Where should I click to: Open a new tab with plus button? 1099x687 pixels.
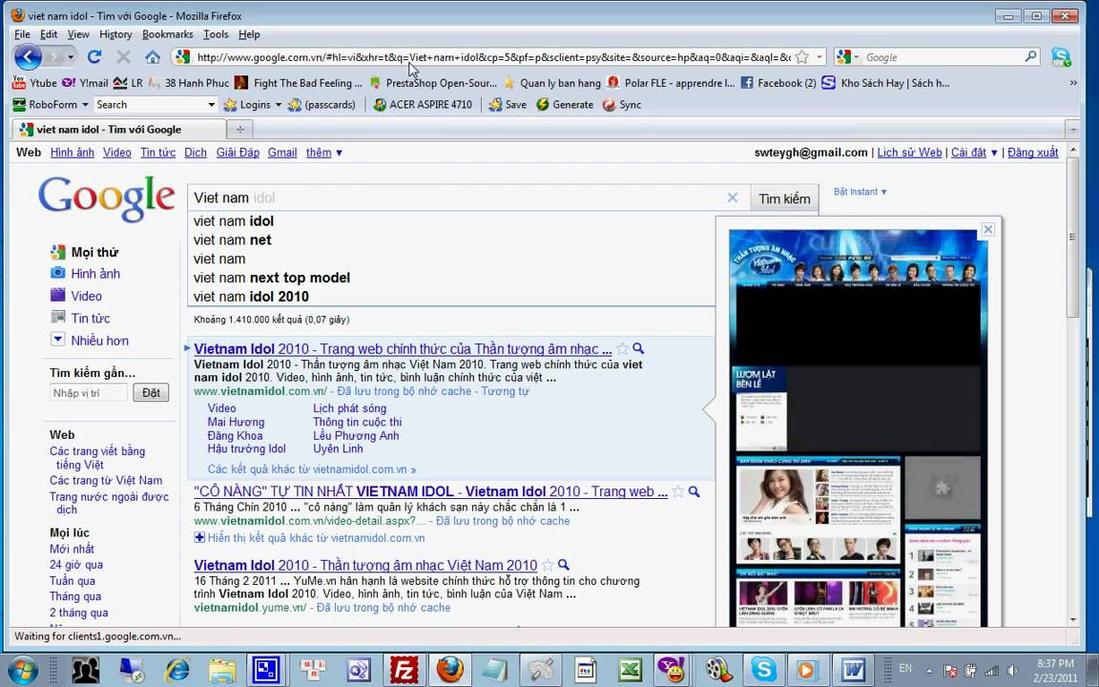[239, 129]
